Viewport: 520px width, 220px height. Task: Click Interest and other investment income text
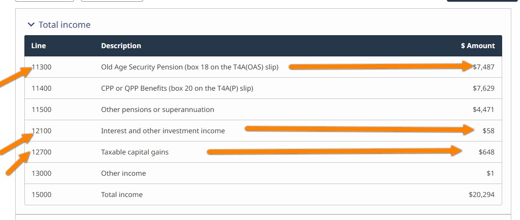(163, 131)
